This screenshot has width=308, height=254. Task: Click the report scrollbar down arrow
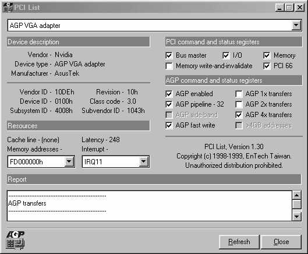pyautogui.click(x=296, y=217)
